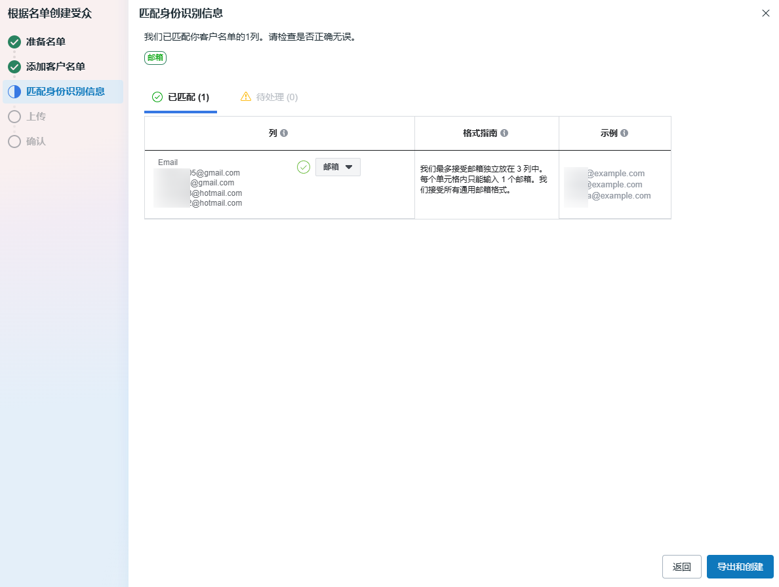Image resolution: width=779 pixels, height=587 pixels.
Task: Click the info icon beside 示例 header
Action: 624,133
